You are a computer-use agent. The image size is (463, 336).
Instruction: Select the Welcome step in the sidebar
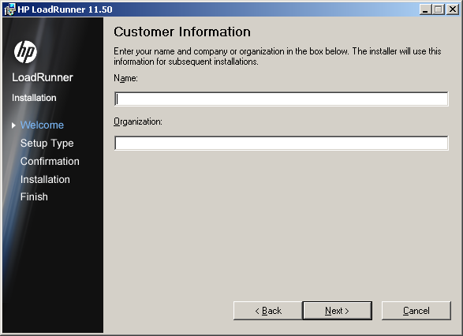pyautogui.click(x=42, y=125)
